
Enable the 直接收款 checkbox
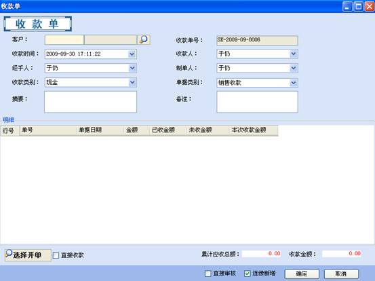click(56, 255)
